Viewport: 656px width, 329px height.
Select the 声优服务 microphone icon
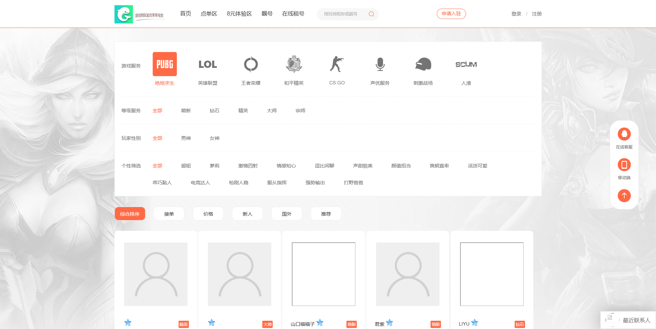[x=380, y=64]
